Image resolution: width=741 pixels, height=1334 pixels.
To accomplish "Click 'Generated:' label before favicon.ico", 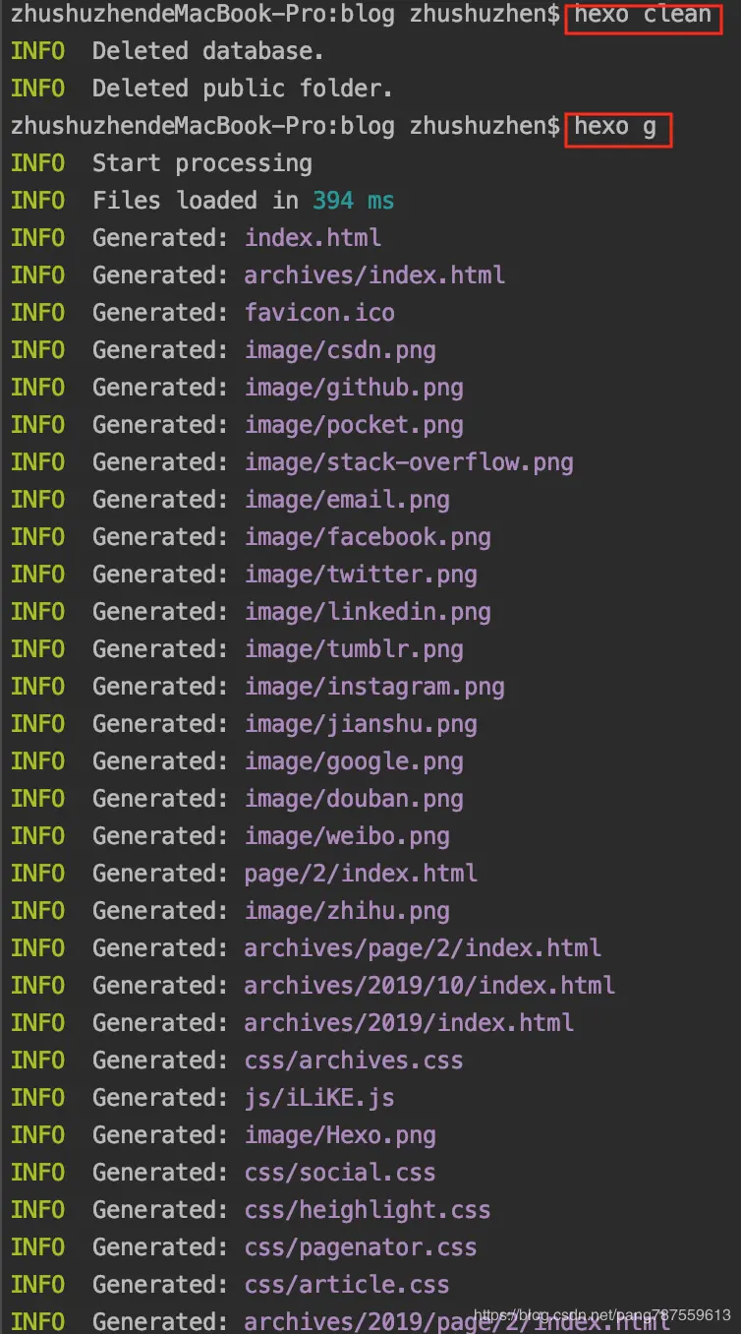I will [x=161, y=313].
